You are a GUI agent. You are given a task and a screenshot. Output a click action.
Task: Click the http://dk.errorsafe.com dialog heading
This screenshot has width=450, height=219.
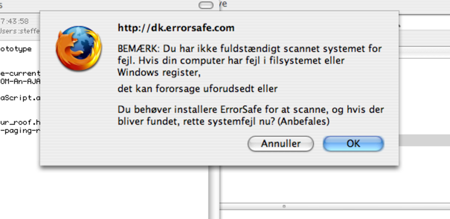click(x=176, y=28)
